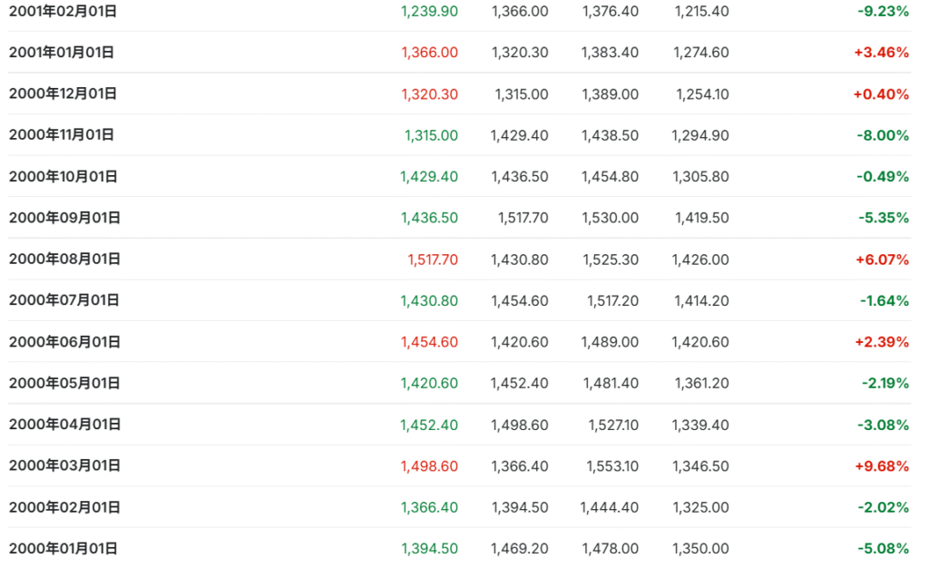
Task: Select the +6.07% change percentage
Action: coord(881,260)
